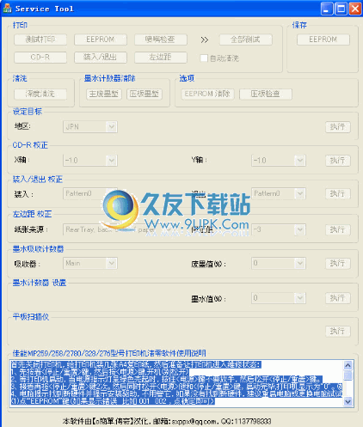Open the 地区 region dropdown showing JPN
Viewport: 363px width, 427px height.
[90, 126]
